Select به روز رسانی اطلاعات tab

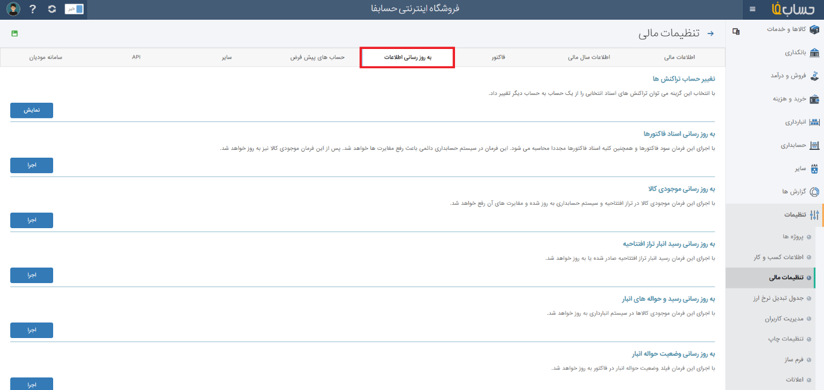408,57
